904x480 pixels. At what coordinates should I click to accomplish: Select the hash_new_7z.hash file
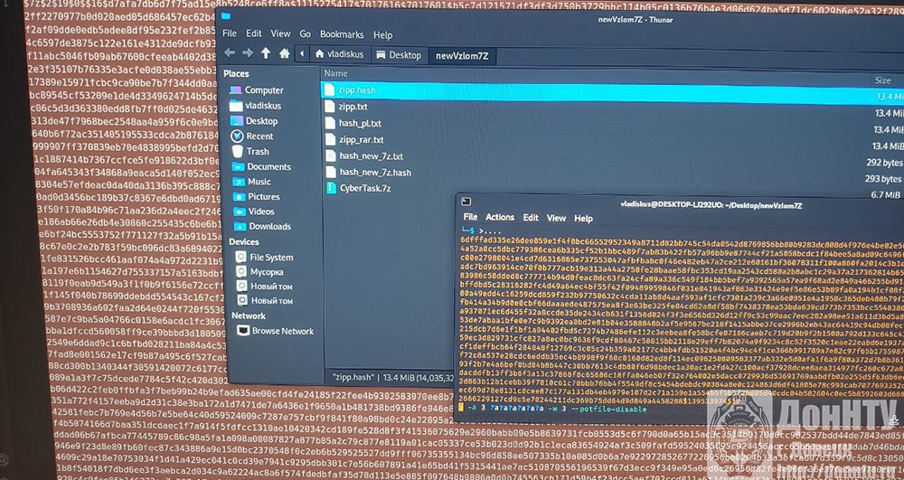coord(374,173)
